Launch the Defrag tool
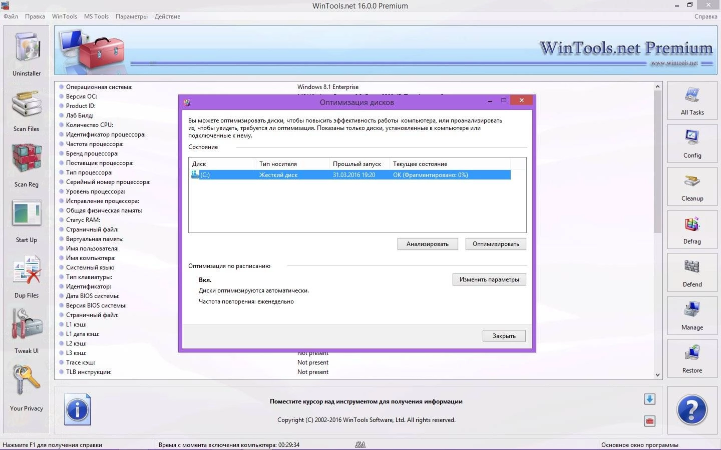 [x=692, y=229]
